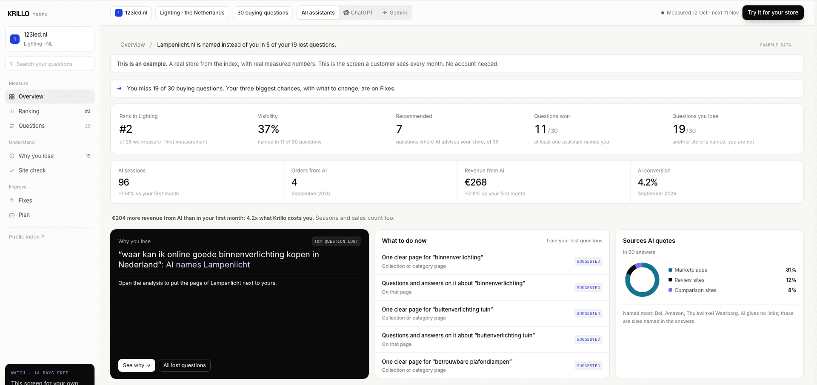
Task: Switch to the ChatGPT assistant filter
Action: pyautogui.click(x=358, y=13)
